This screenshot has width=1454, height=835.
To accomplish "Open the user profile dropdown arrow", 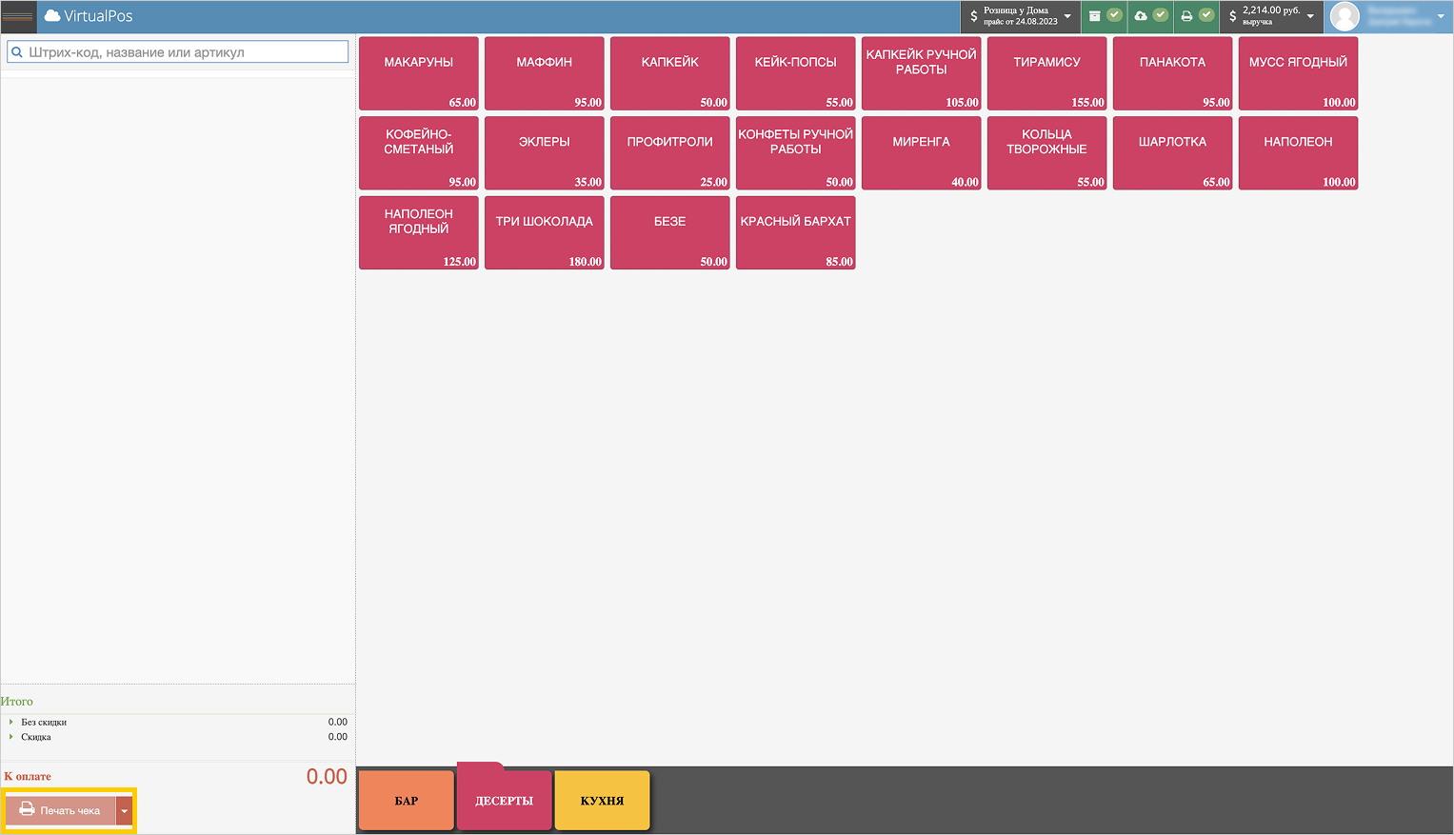I will tap(1440, 16).
